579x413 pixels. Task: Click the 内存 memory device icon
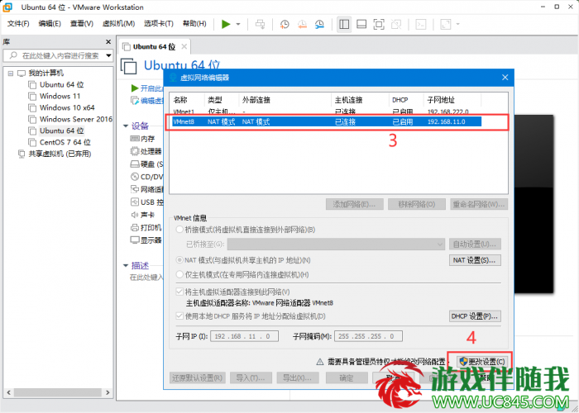coord(135,139)
